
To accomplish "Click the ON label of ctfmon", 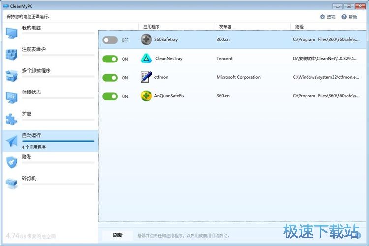I will coord(125,78).
